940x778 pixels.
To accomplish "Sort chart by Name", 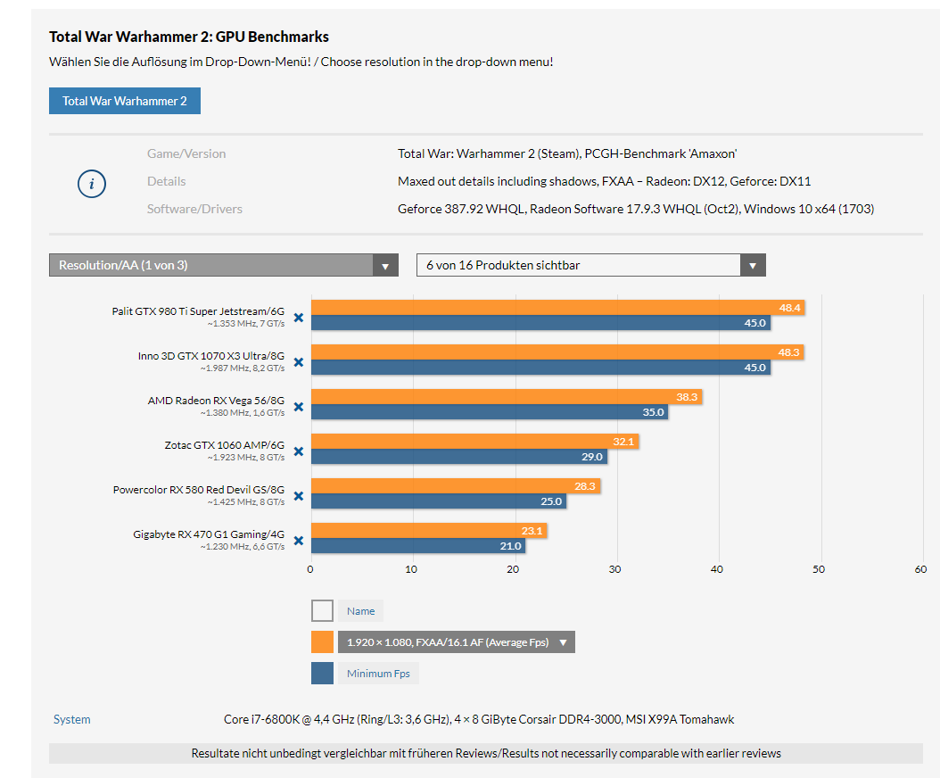I will pos(361,610).
